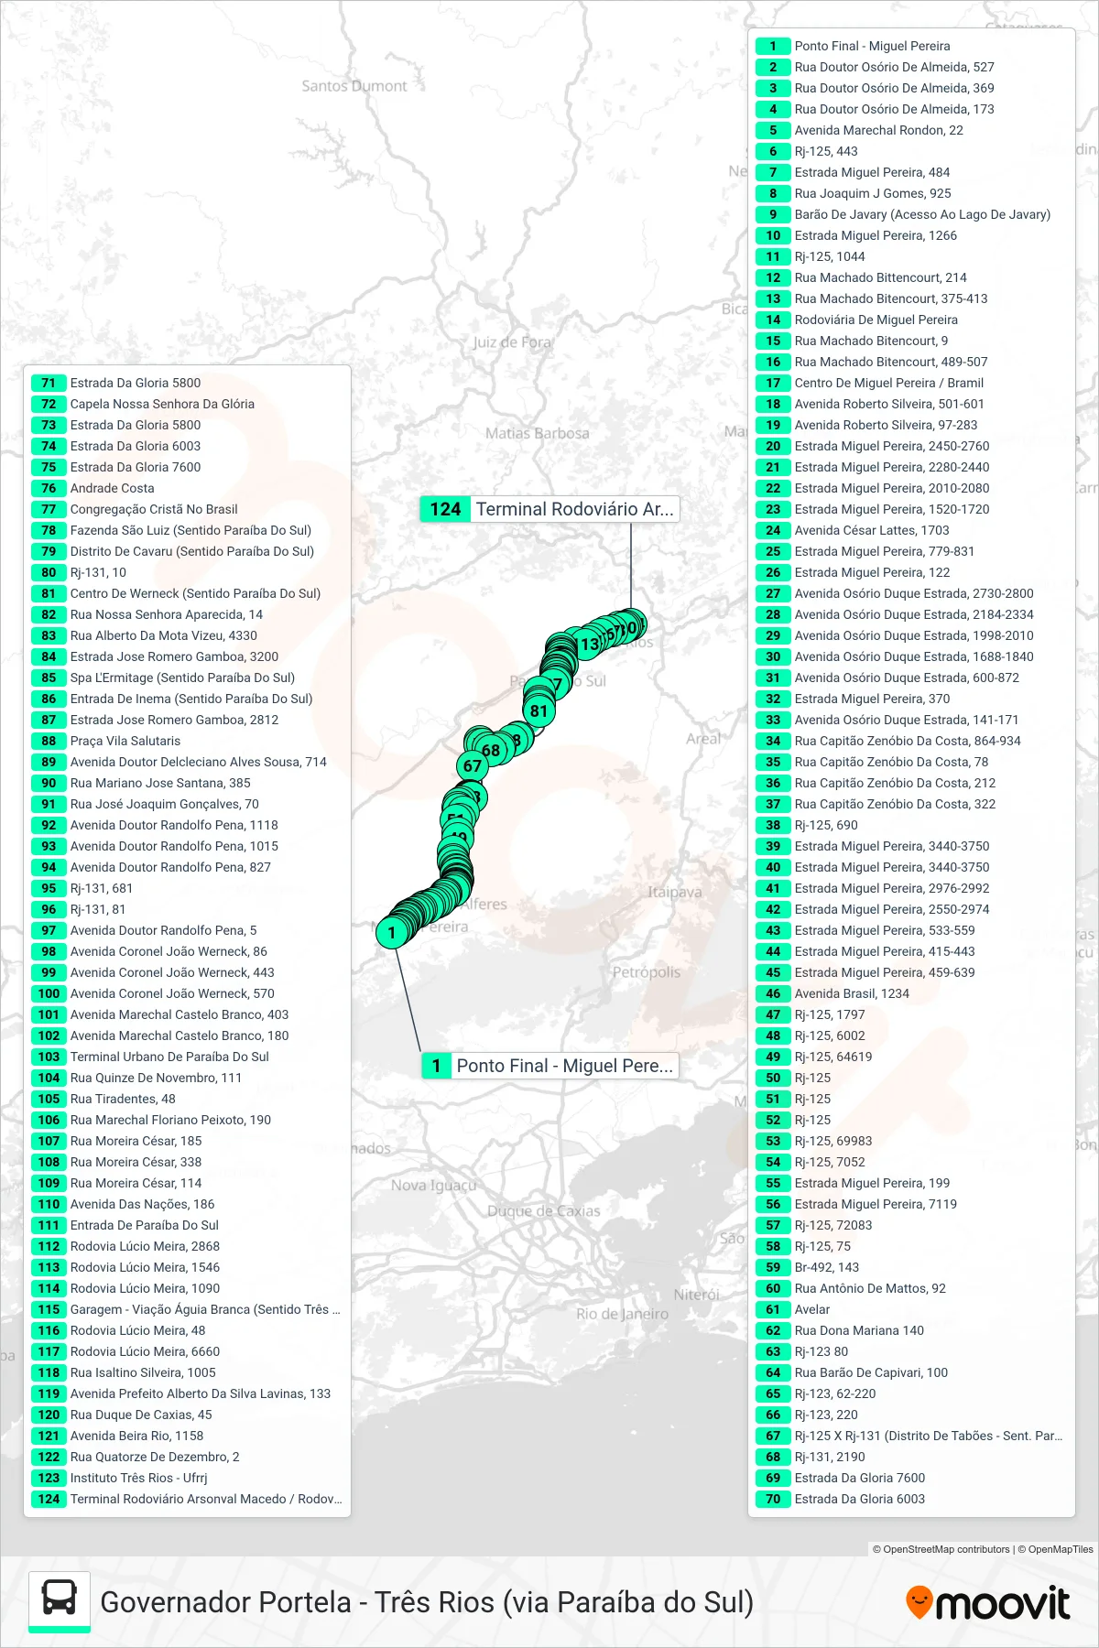Select stop Rua Nossa Senhora Aparecida, 14
The image size is (1099, 1648).
(x=147, y=614)
